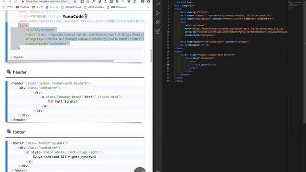306x172 pixels.
Task: Click the 'footer' section heading
Action: (19, 132)
